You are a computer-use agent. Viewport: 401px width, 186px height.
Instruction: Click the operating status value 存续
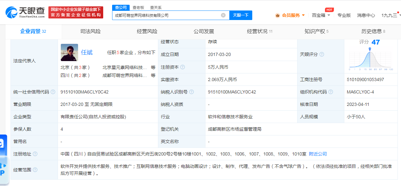(212, 42)
